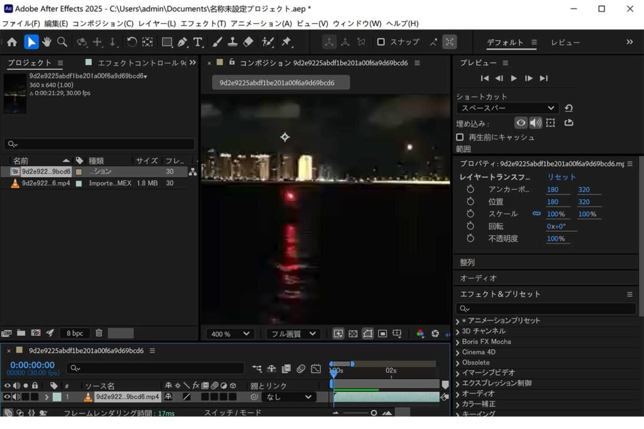Select the Rotation tool
This screenshot has width=644, height=429.
click(x=131, y=42)
